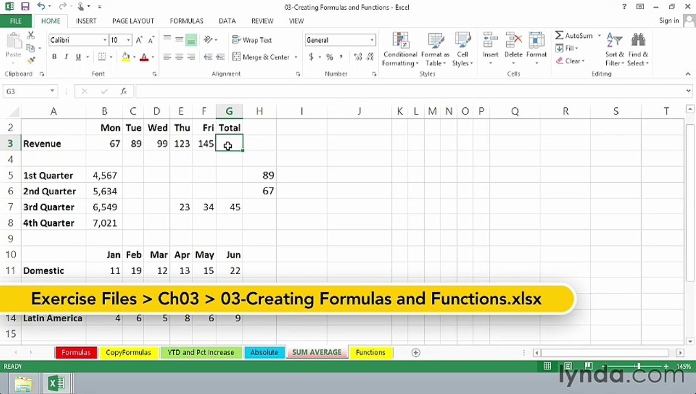Click the Sign in link
This screenshot has height=394, width=696.
pos(669,21)
